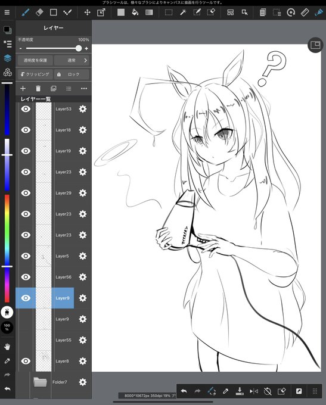Click the rainbow hue slider bar

tap(7, 248)
